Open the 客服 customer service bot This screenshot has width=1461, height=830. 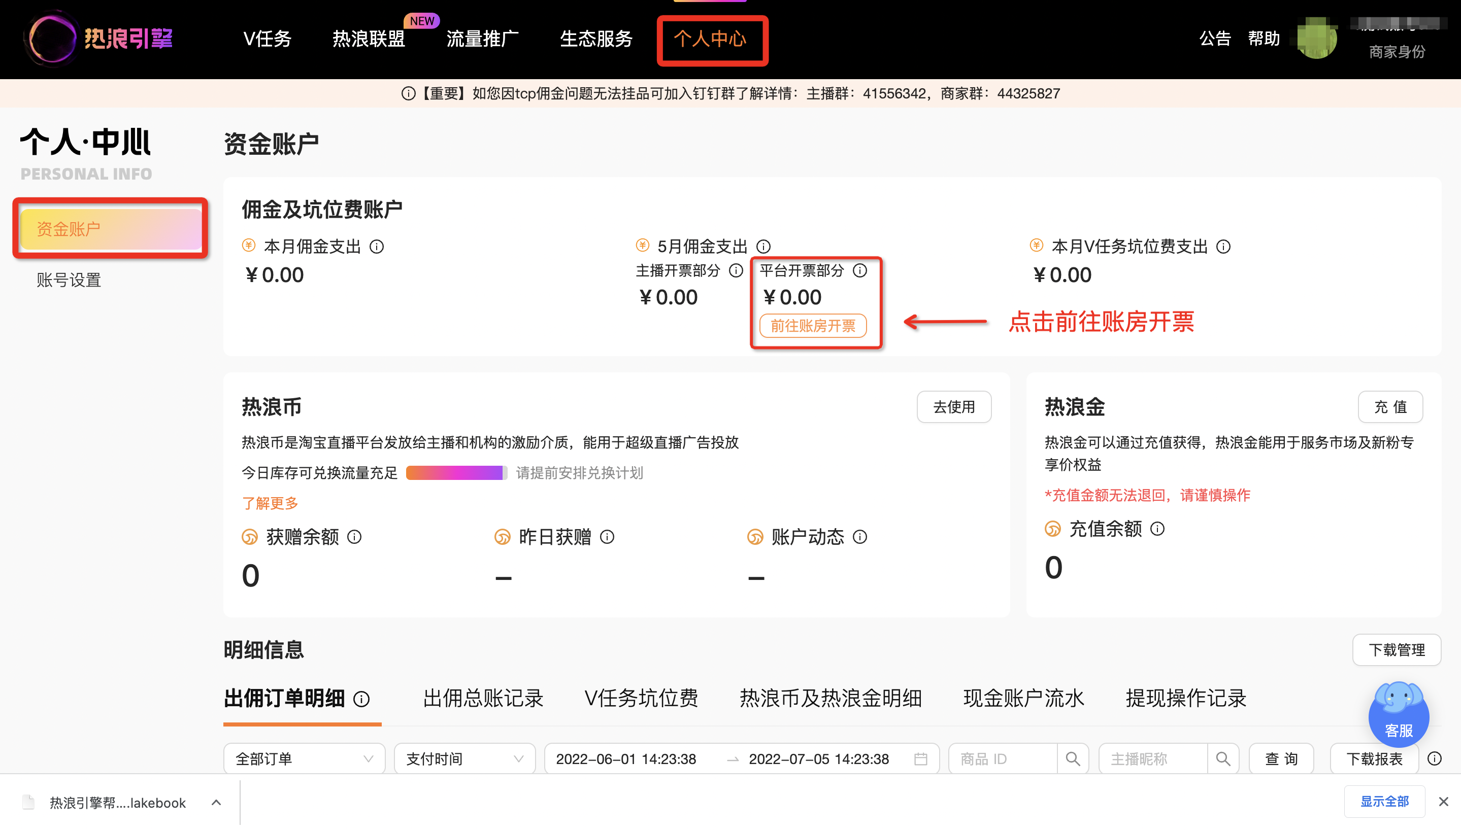pos(1398,714)
